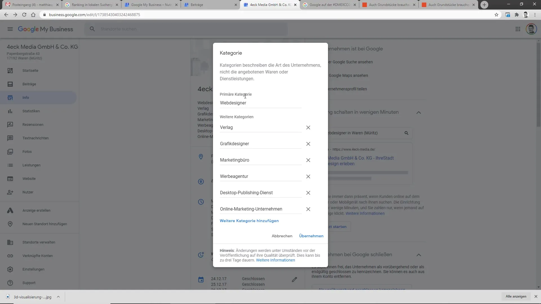Remove the Desktop-Publishing-Dienst category
This screenshot has width=541, height=304.
tap(308, 193)
